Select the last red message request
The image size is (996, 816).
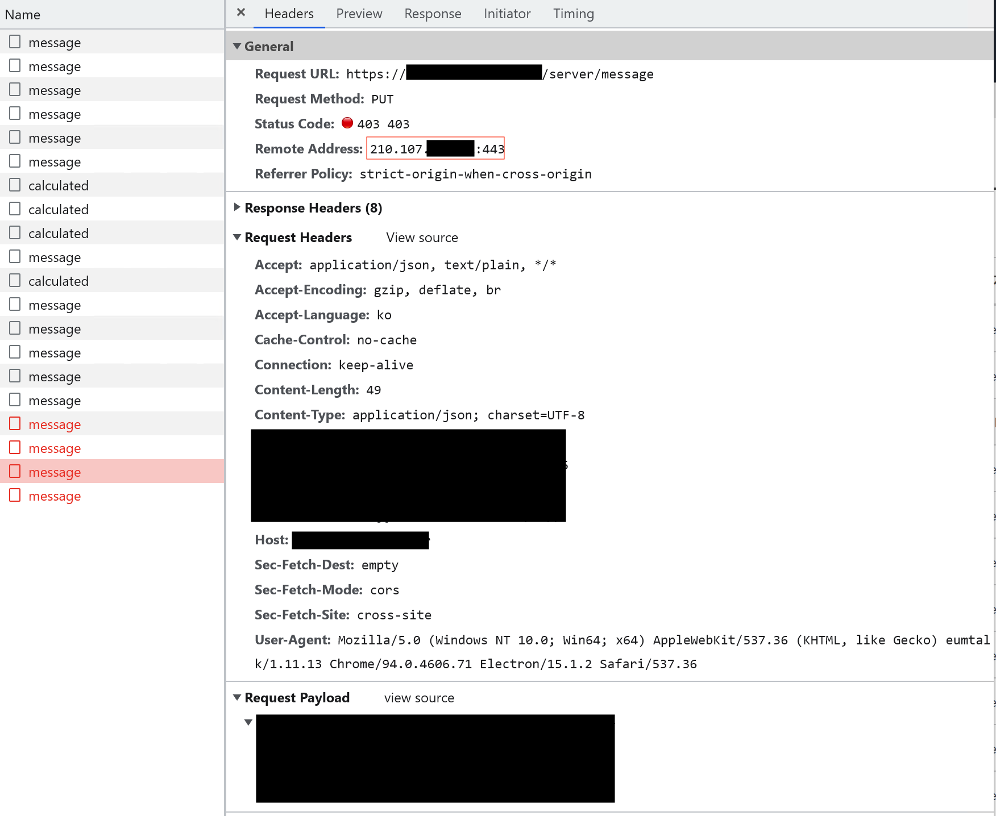112,496
